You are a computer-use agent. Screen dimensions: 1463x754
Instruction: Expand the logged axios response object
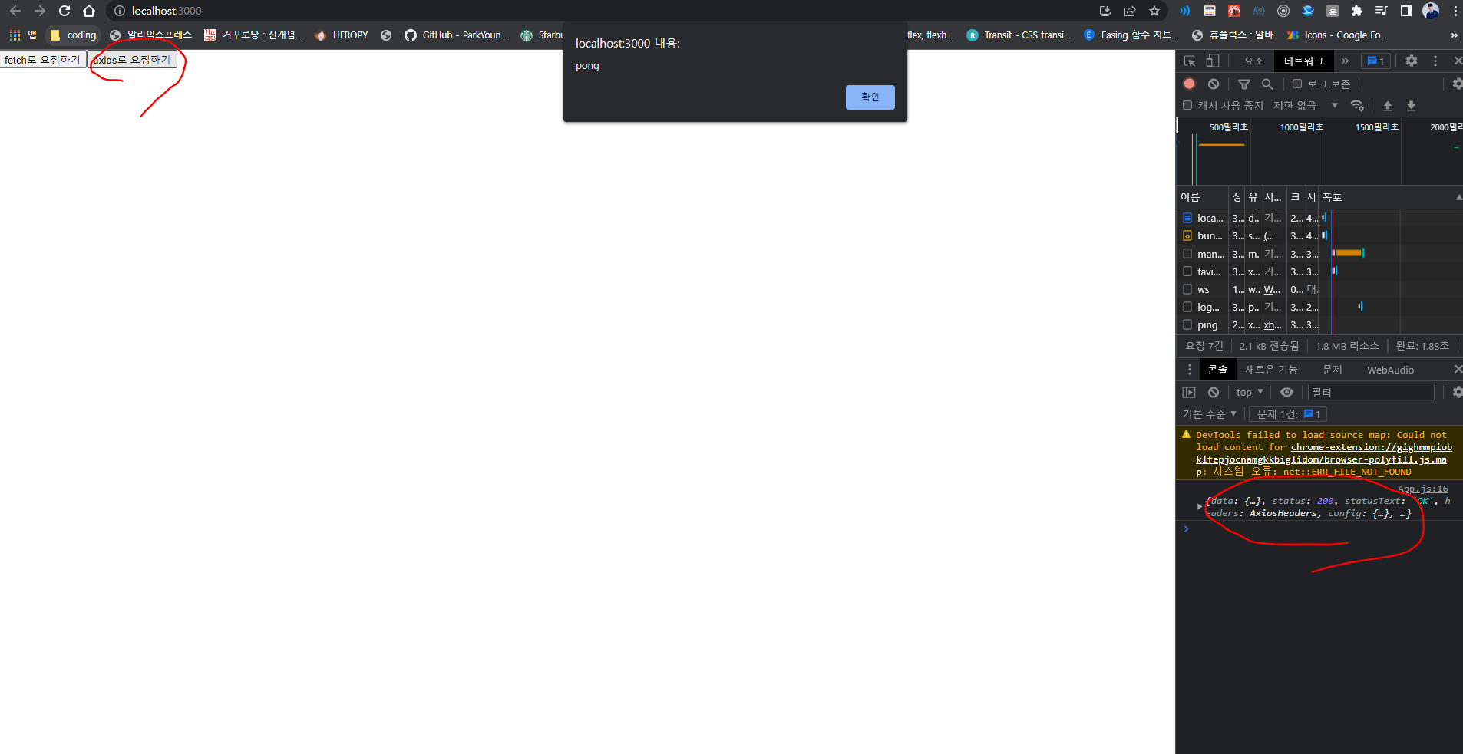point(1199,507)
